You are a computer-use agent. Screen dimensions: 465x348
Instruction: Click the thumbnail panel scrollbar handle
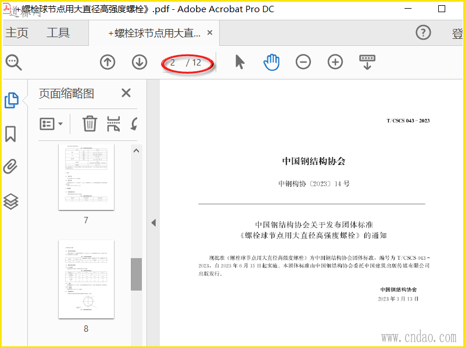tap(137, 274)
